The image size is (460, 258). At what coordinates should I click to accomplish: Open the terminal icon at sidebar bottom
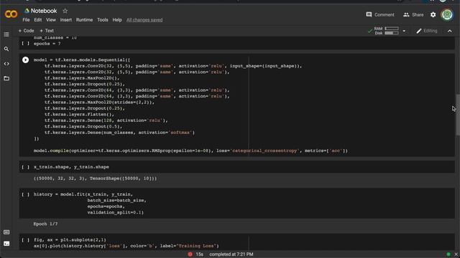point(6,244)
